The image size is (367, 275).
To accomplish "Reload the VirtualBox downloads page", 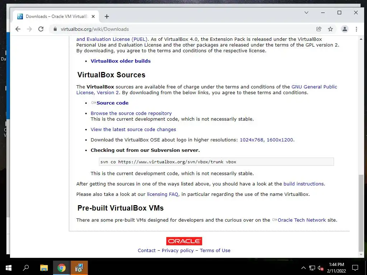I will tap(41, 29).
